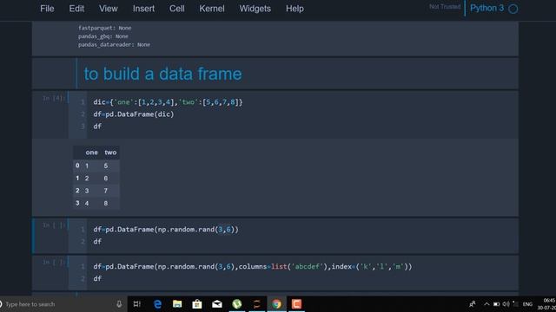This screenshot has height=312, width=556.
Task: Open File Explorer from the taskbar
Action: coord(177,304)
